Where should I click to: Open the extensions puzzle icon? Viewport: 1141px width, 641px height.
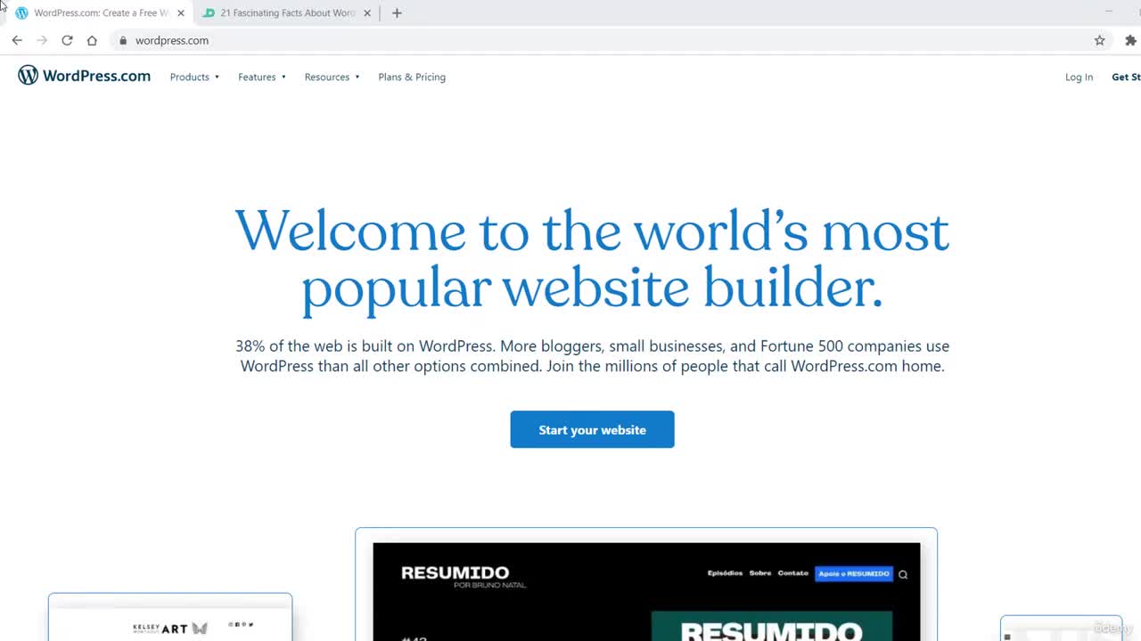pyautogui.click(x=1130, y=40)
